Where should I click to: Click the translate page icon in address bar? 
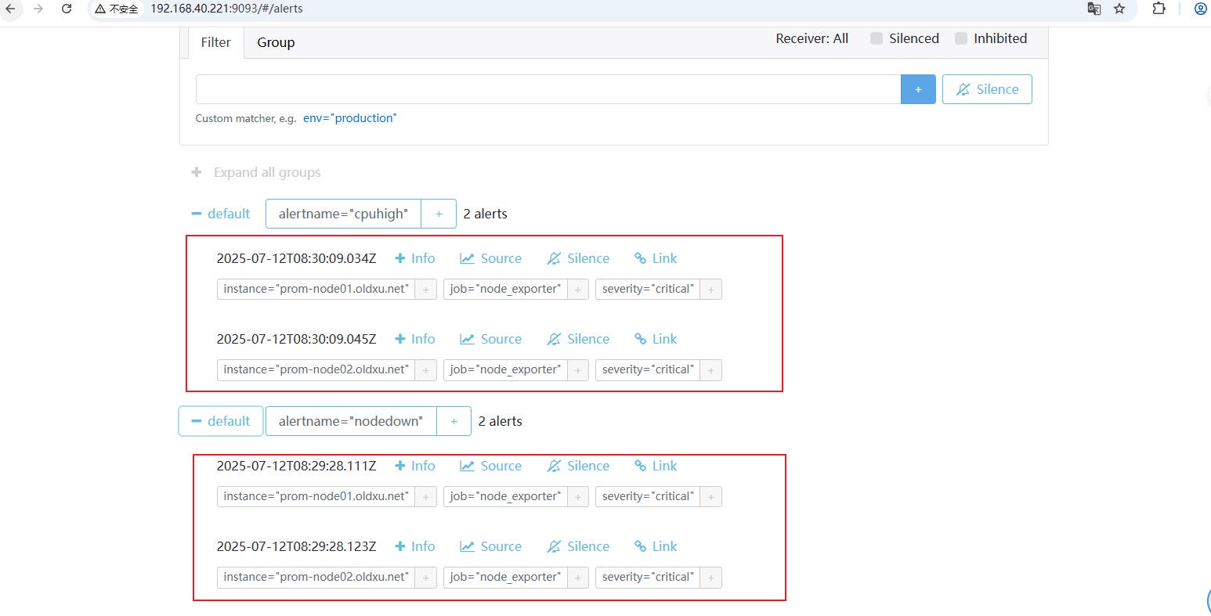tap(1094, 9)
